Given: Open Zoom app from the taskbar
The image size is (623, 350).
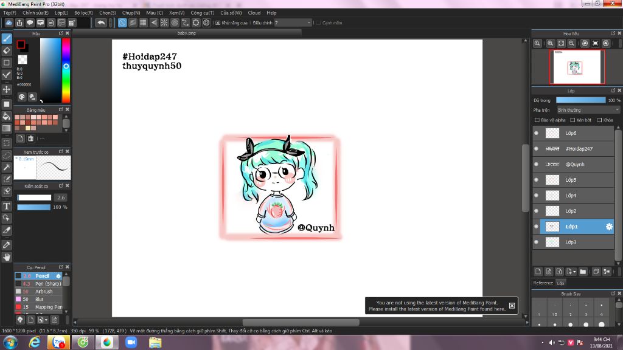Looking at the screenshot, I should [131, 342].
